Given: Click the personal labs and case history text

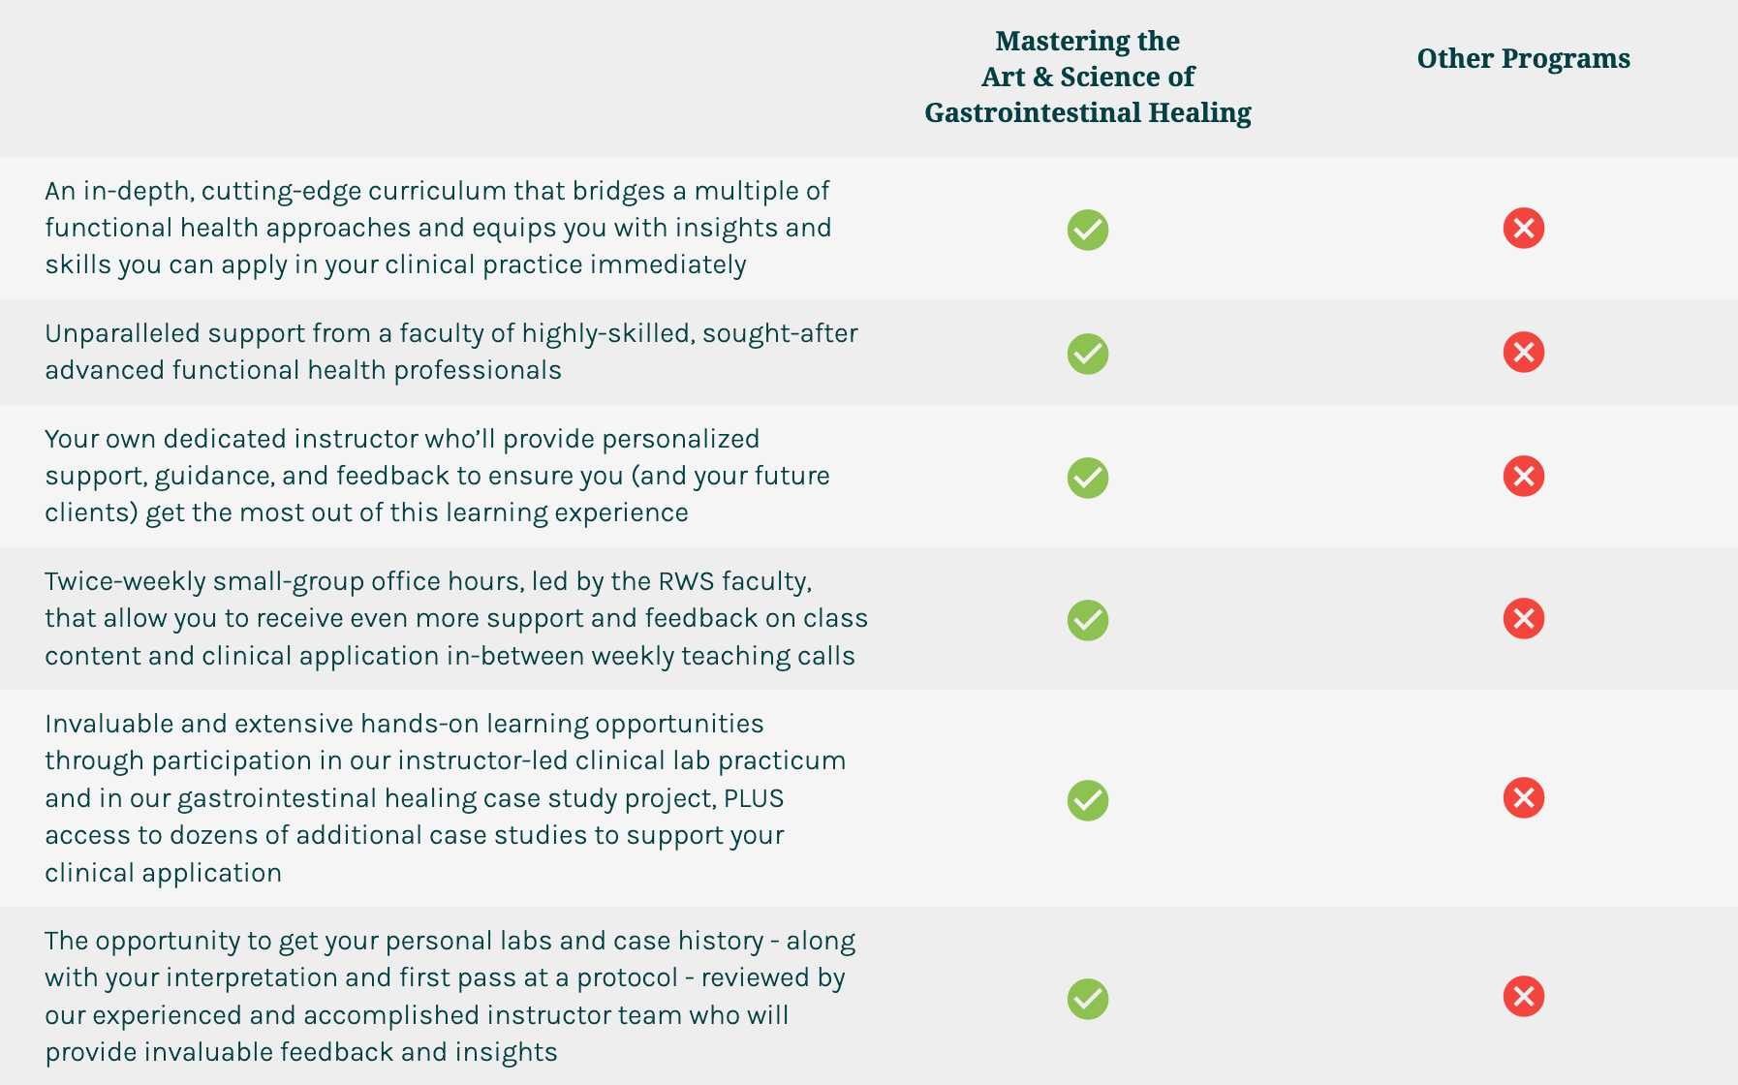Looking at the screenshot, I should click(450, 996).
